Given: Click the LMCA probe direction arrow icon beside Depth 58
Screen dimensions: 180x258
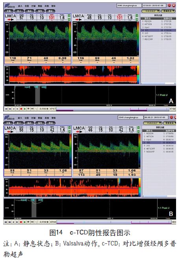Looking at the screenshot, I should coord(10,132).
